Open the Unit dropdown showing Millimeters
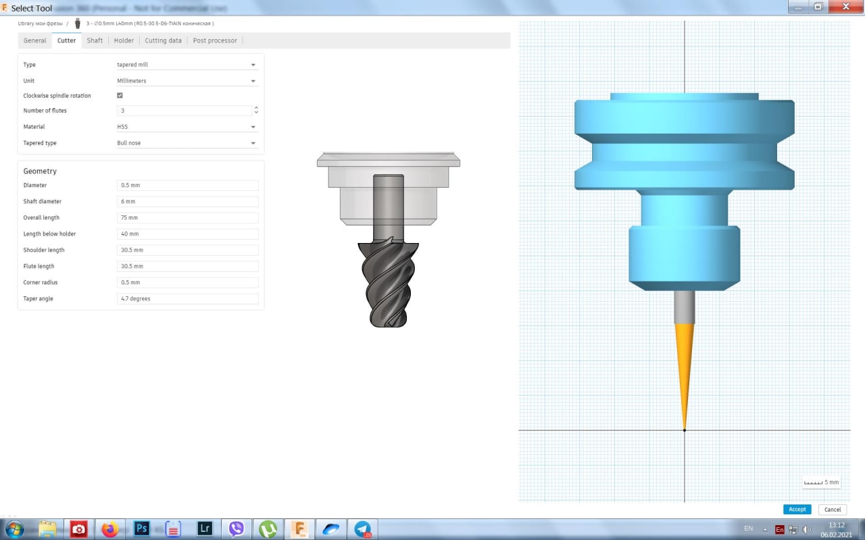The height and width of the screenshot is (540, 865). coord(187,81)
